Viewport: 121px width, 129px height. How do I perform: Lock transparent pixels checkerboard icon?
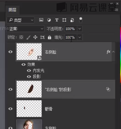(x=21, y=37)
